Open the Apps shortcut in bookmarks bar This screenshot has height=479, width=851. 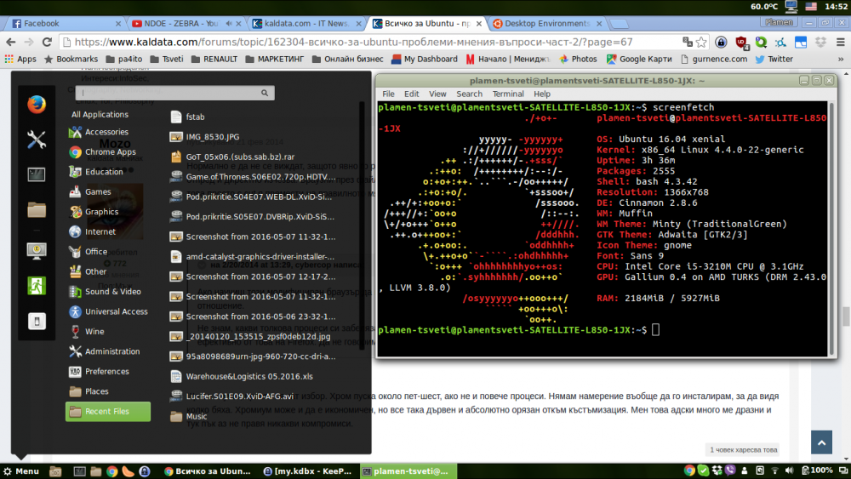tap(20, 59)
